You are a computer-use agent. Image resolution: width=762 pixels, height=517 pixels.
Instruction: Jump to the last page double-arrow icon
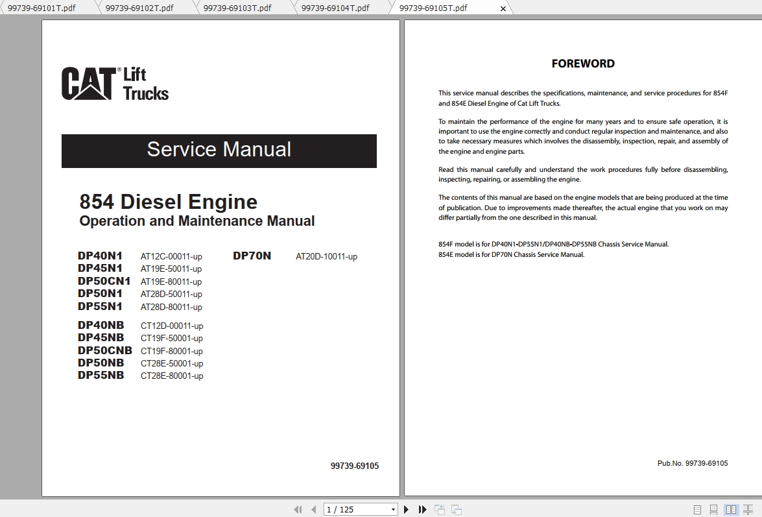(422, 509)
